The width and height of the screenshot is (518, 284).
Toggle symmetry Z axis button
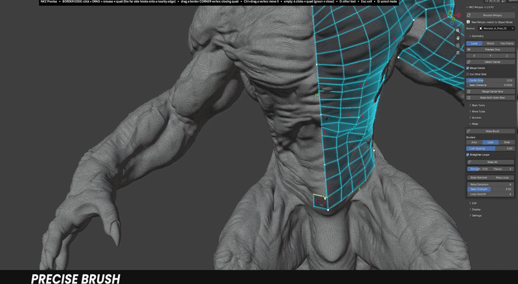506,56
